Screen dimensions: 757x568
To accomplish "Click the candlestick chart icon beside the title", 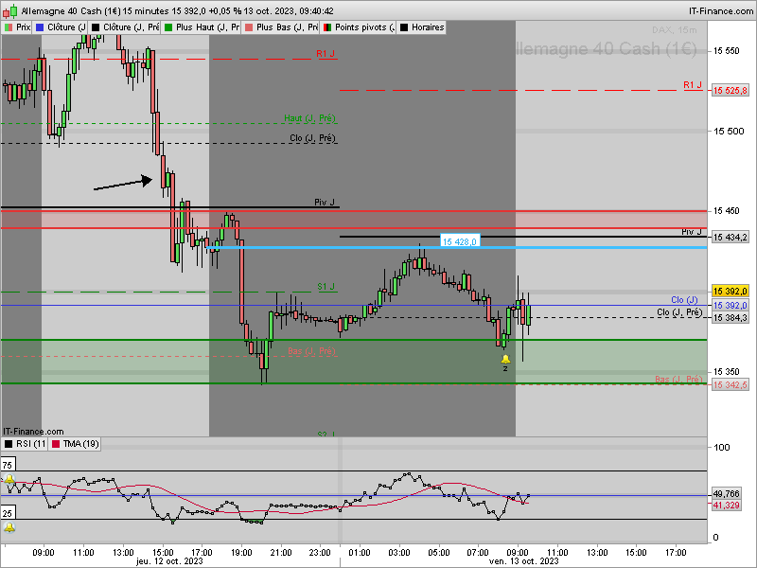I will 9,10.
